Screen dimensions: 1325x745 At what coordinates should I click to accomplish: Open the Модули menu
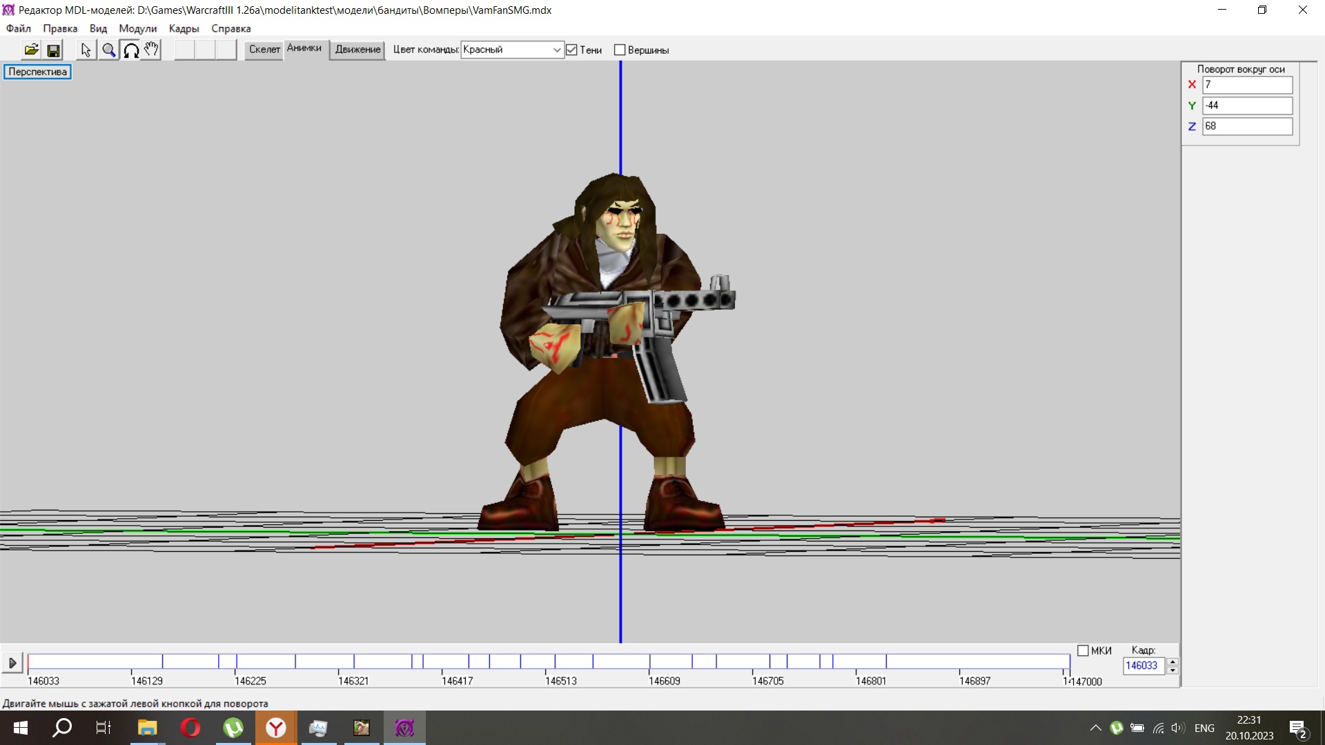[137, 28]
